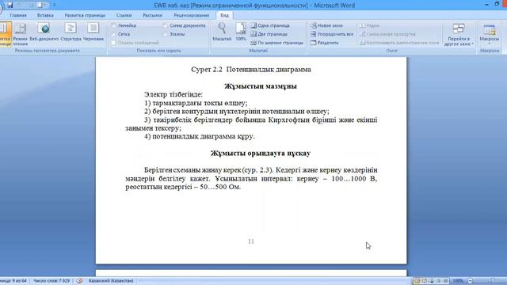Screen dimensions: 507x285
Task: Click Split (Разделить) window
Action: (324, 43)
